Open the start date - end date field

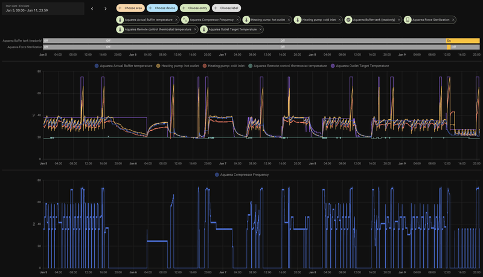[43, 8]
